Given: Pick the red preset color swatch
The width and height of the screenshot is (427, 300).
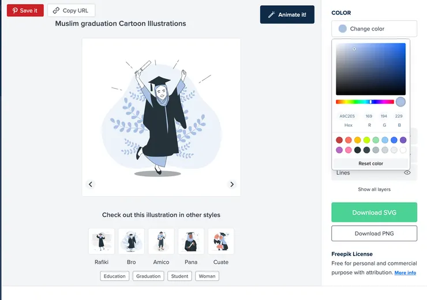Looking at the screenshot, I should click(x=339, y=140).
